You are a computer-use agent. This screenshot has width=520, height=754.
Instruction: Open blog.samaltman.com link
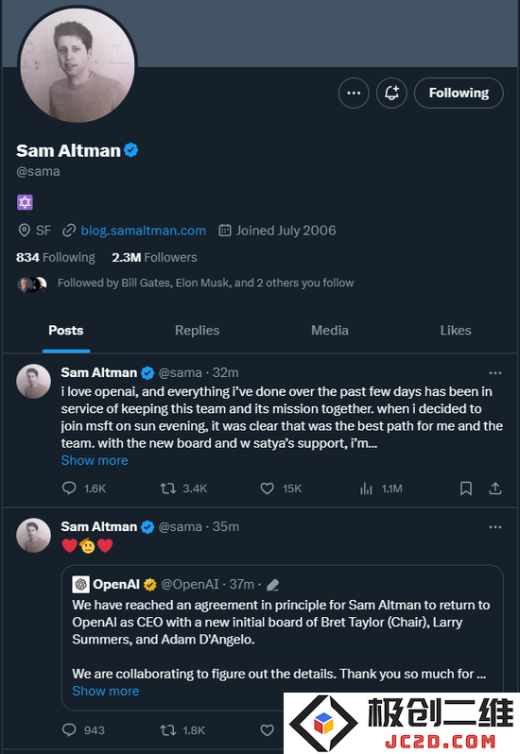pos(144,231)
